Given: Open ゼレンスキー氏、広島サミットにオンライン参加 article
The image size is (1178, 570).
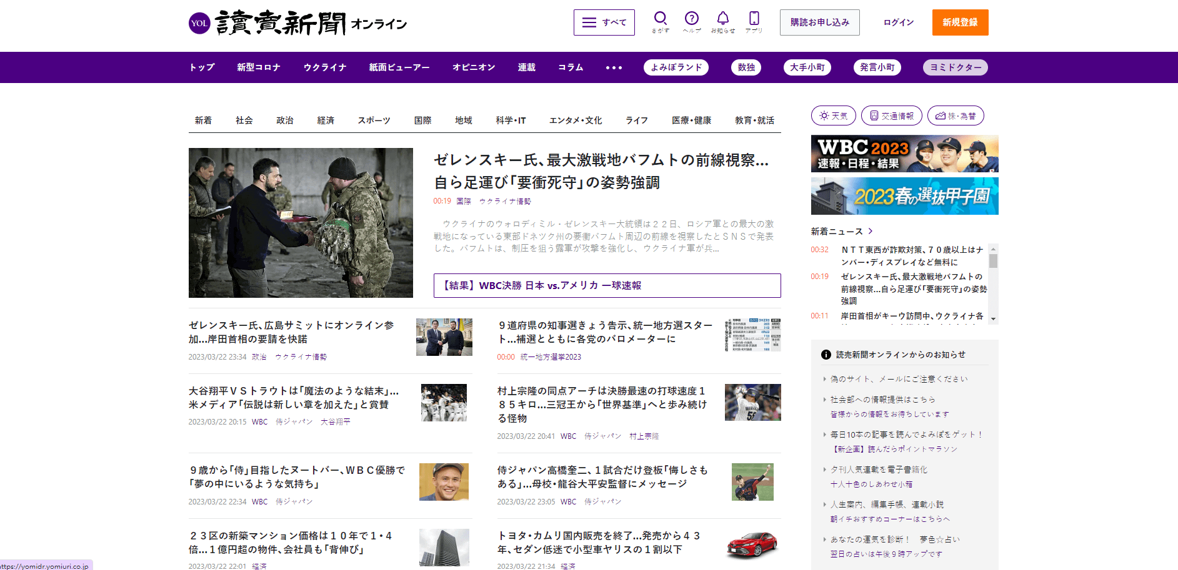Looking at the screenshot, I should (291, 332).
